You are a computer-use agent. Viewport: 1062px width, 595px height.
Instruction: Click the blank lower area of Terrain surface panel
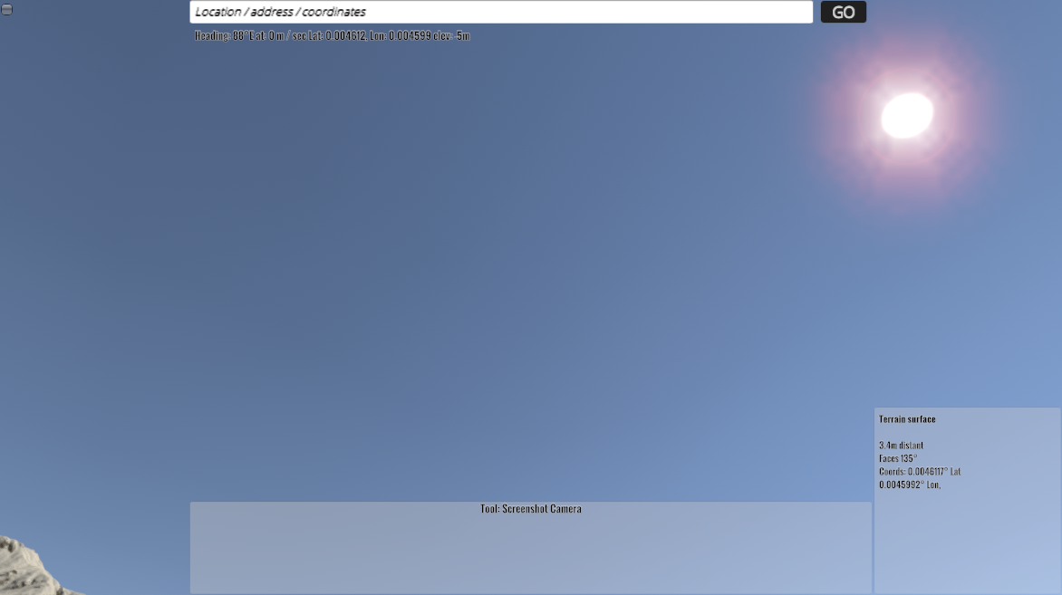[x=966, y=548]
